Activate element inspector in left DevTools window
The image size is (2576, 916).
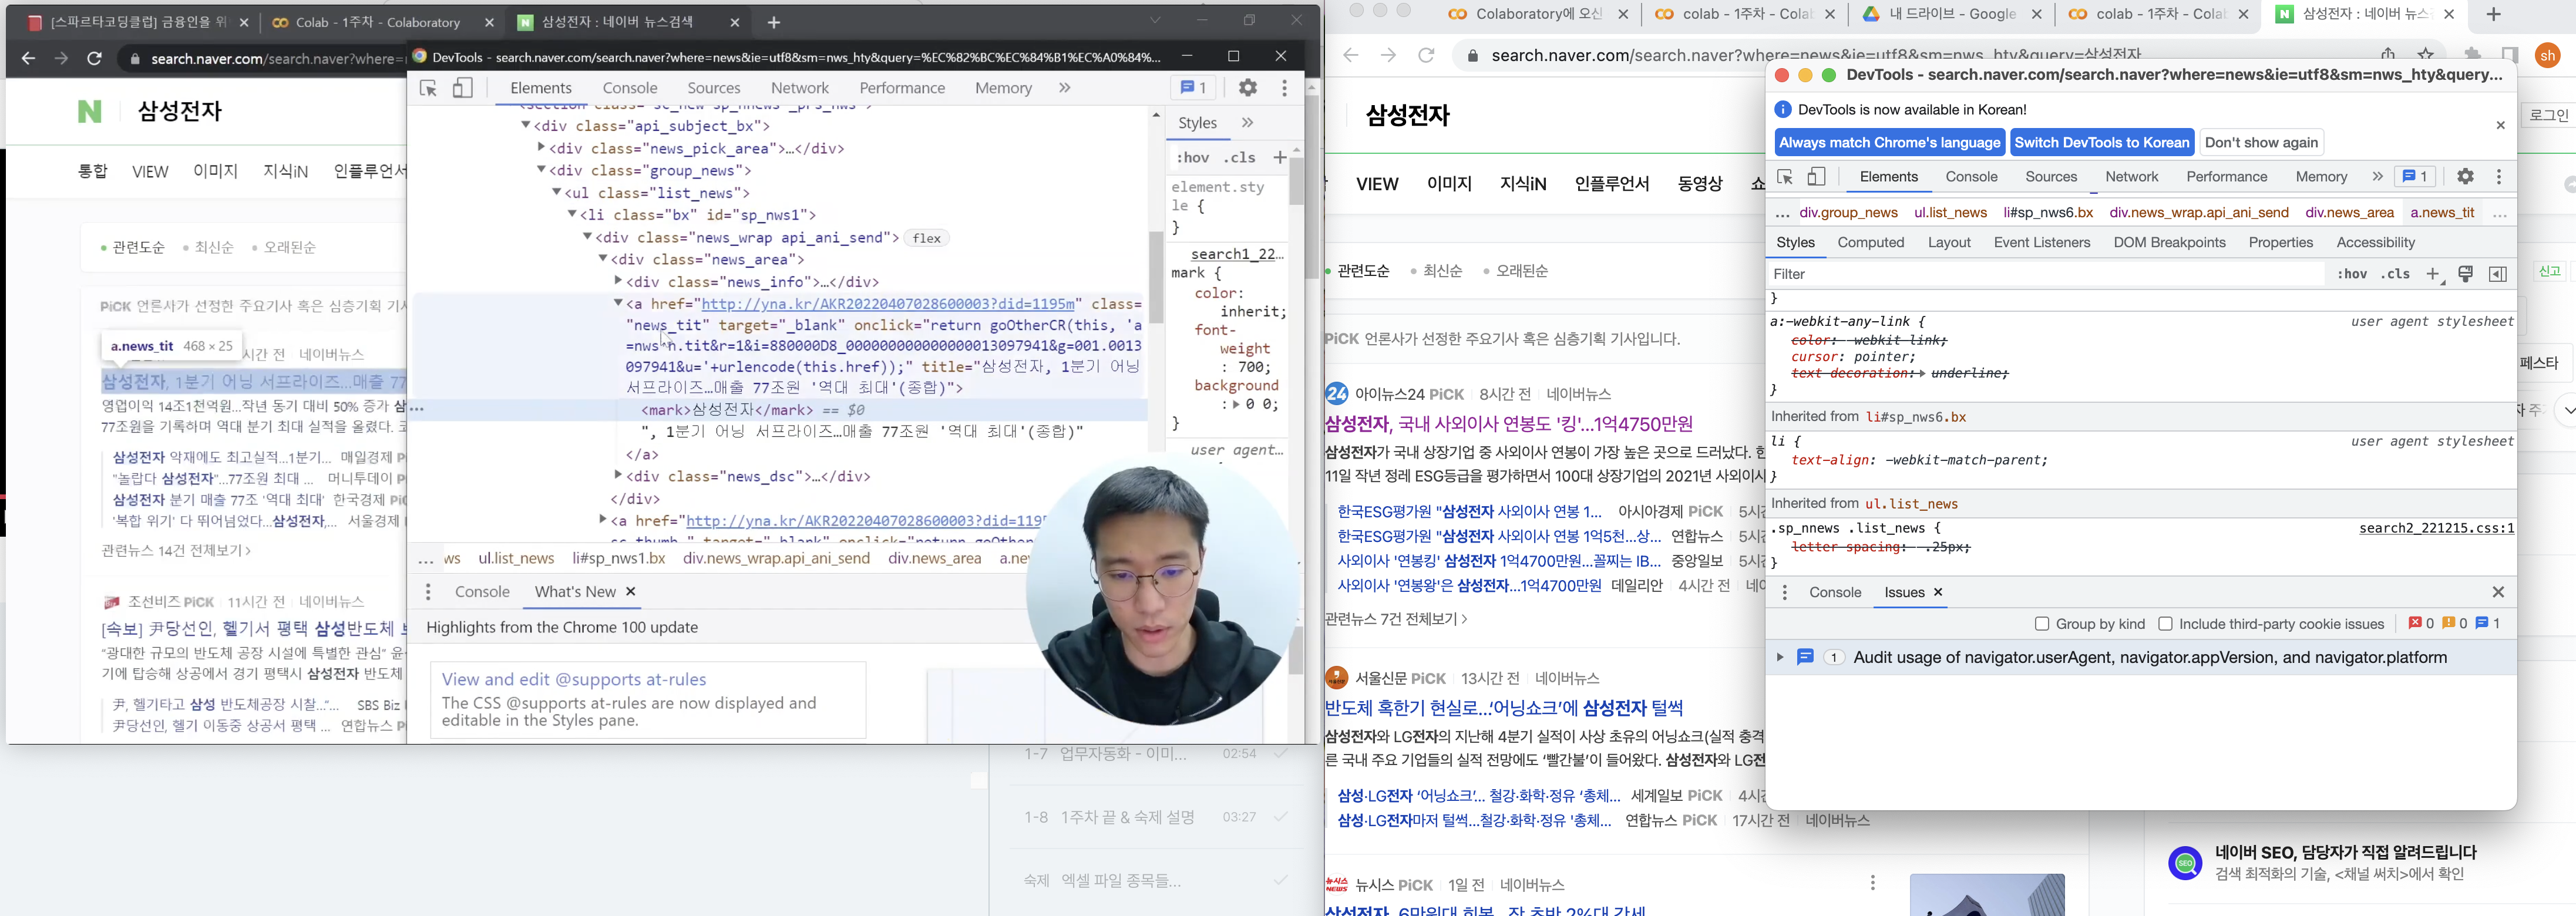coord(428,88)
